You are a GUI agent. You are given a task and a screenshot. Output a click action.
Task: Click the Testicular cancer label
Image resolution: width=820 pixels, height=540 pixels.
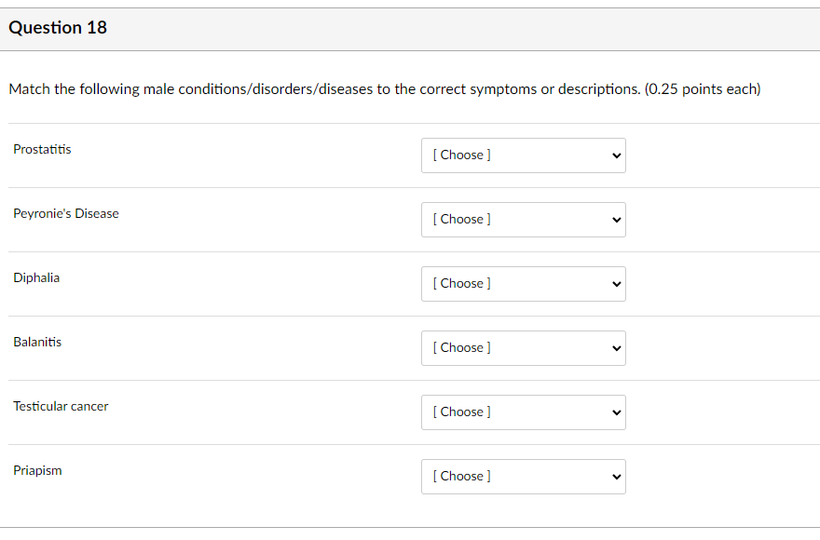pyautogui.click(x=61, y=406)
